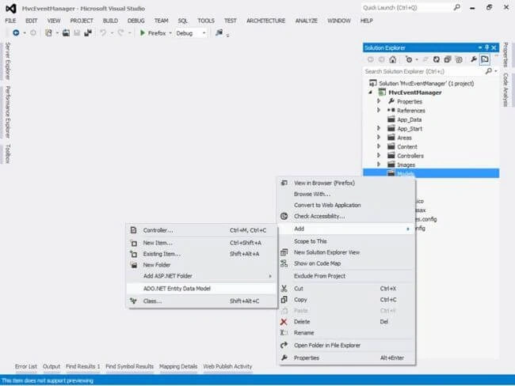
Task: Open the PROJECT menu
Action: 82,21
